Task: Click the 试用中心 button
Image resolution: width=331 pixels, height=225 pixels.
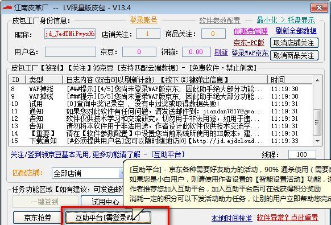Action: pos(102,202)
